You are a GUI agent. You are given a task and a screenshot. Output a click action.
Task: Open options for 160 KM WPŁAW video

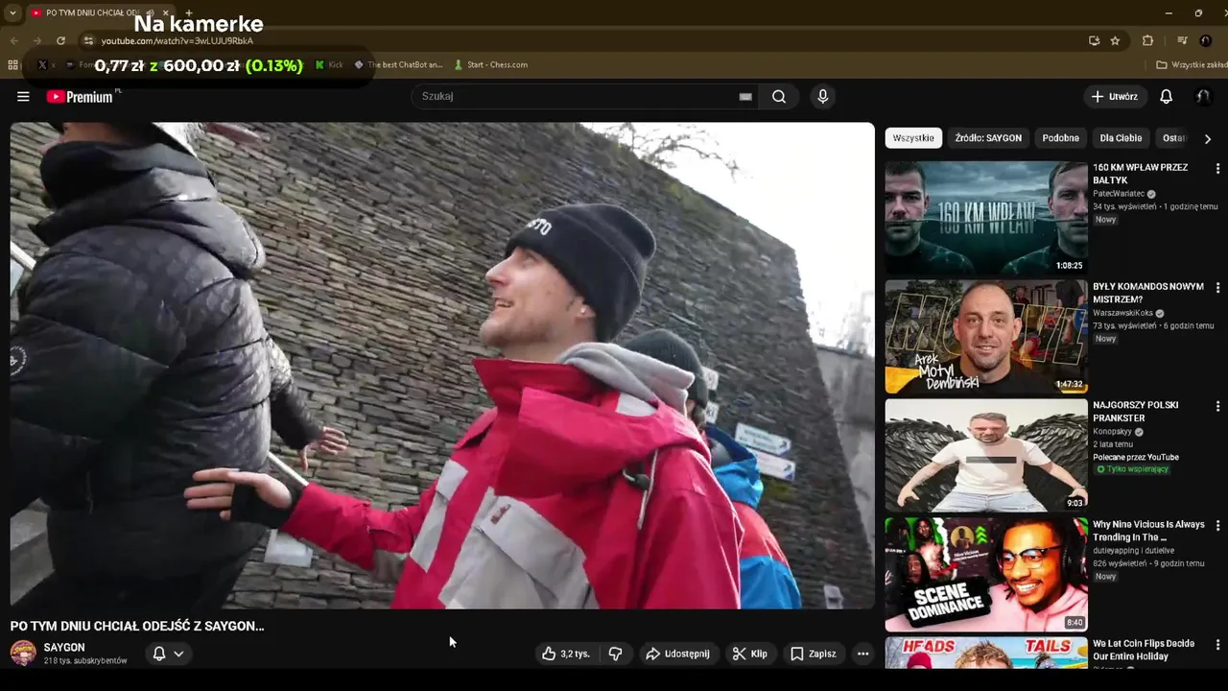click(x=1217, y=168)
